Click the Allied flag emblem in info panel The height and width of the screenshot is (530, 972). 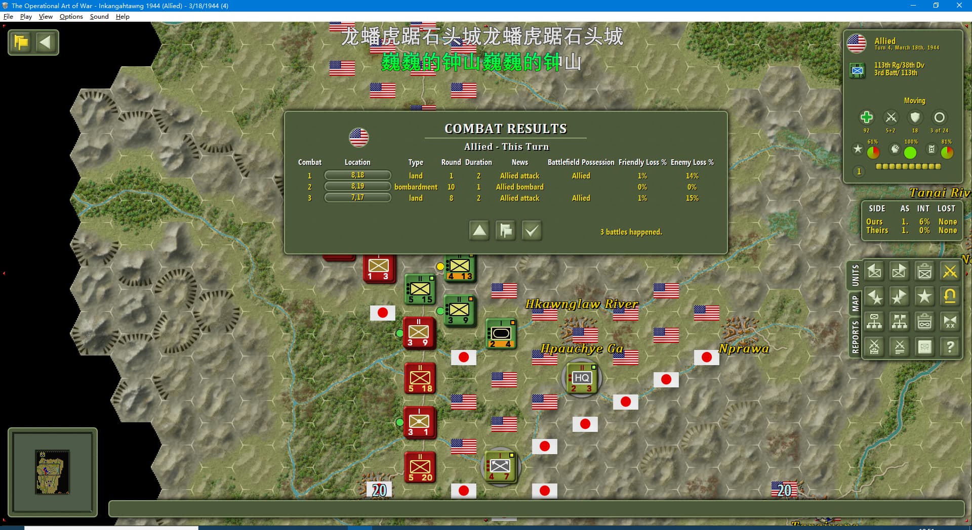click(857, 43)
